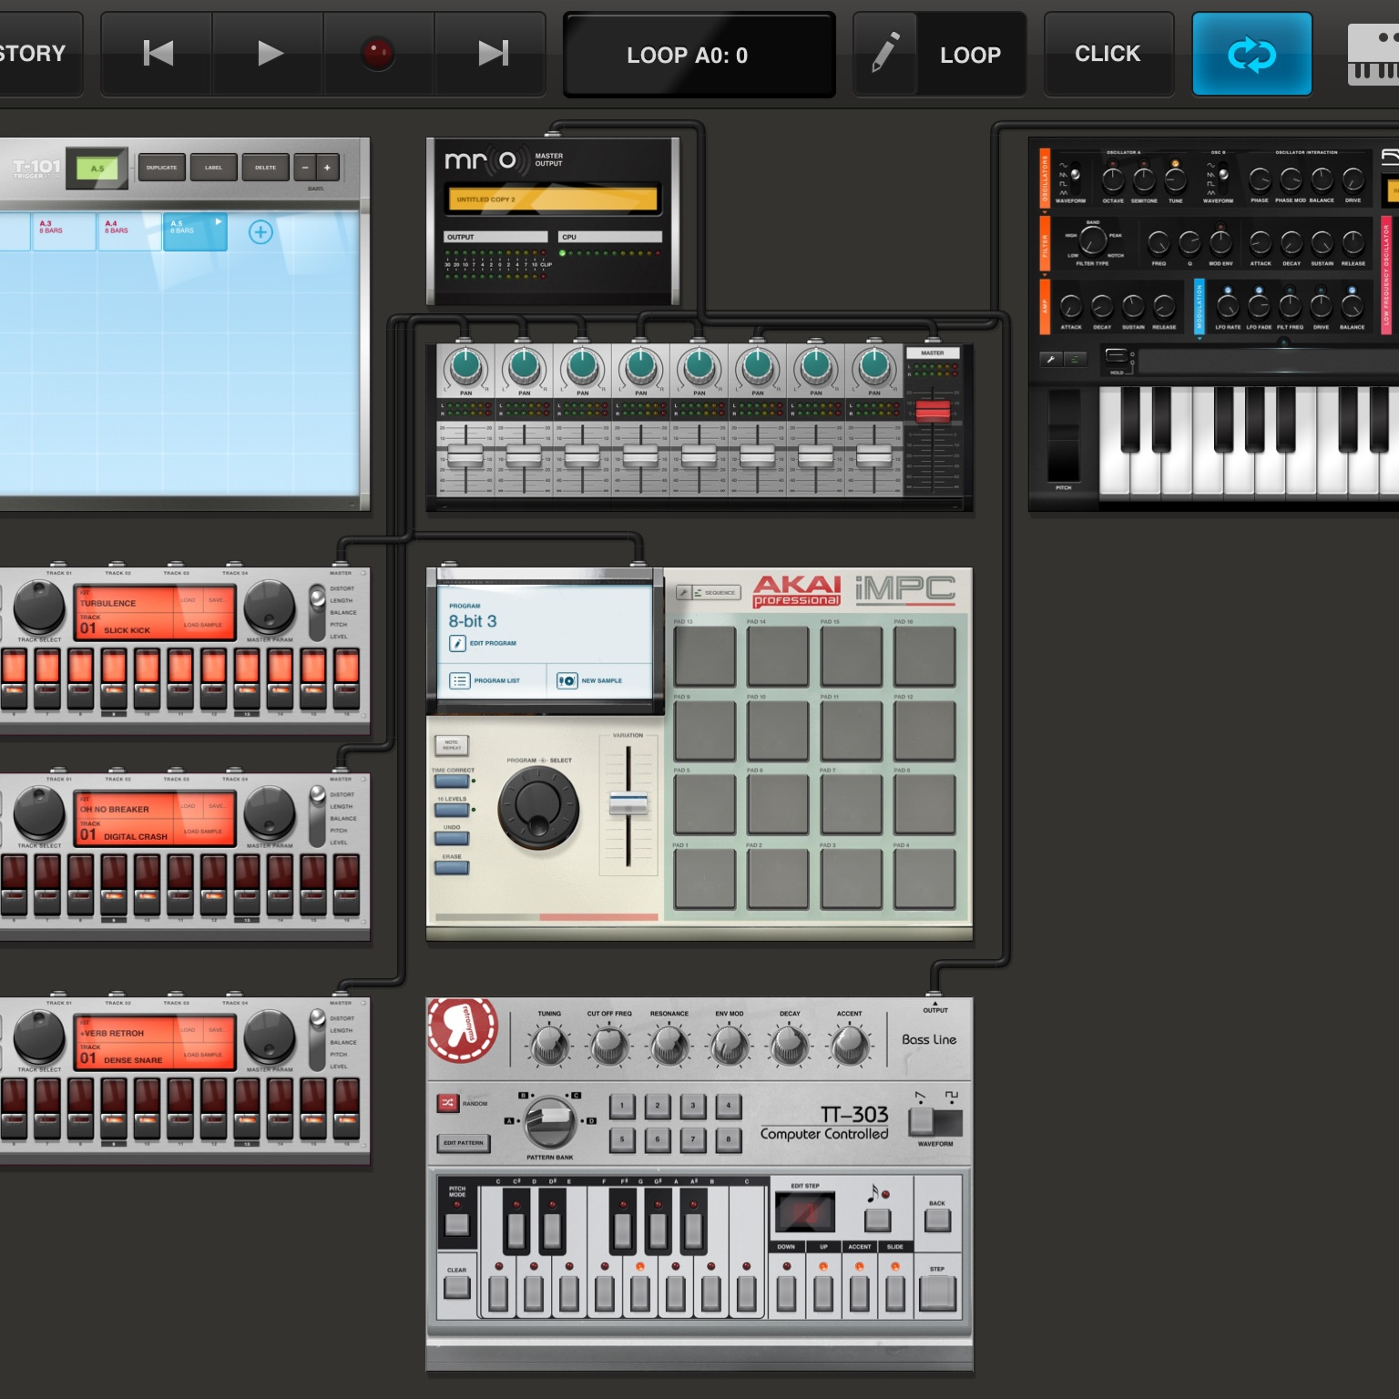
Task: Click the minus stepper on the T-101
Action: pyautogui.click(x=305, y=167)
